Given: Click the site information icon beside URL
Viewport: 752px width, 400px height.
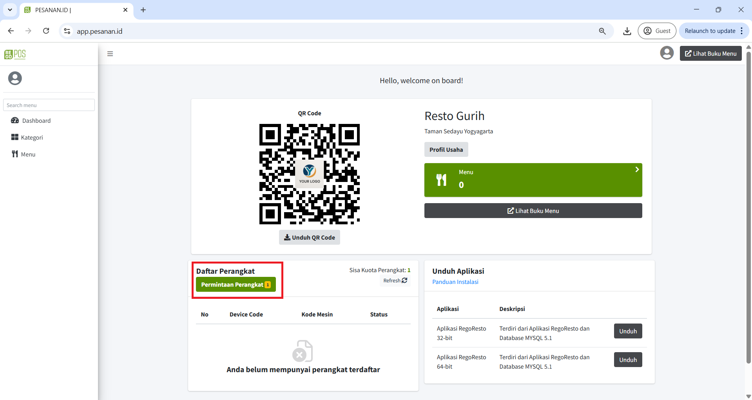Looking at the screenshot, I should 67,31.
